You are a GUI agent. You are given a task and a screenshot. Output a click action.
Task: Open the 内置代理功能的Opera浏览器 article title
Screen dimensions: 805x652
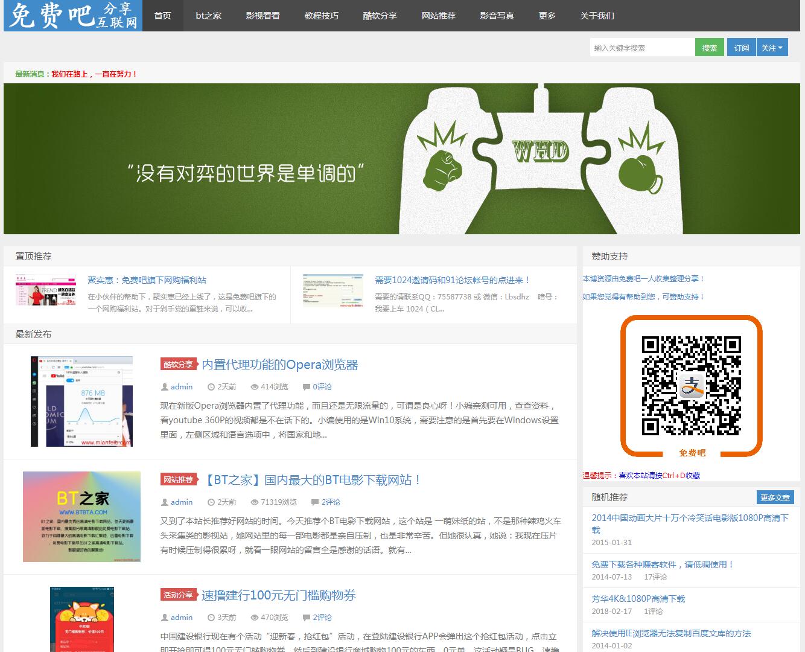pos(280,365)
